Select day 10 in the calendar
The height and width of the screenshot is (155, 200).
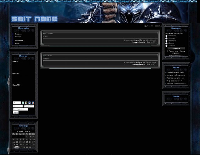pyautogui.click(x=33, y=139)
